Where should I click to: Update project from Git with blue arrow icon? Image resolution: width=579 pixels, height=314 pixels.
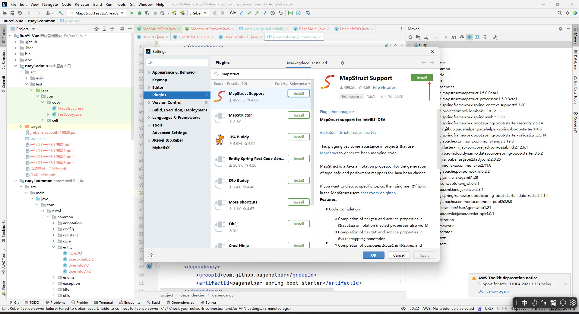pyautogui.click(x=241, y=13)
